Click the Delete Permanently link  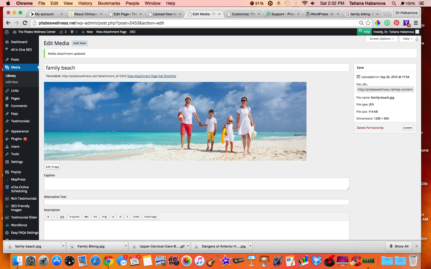370,128
